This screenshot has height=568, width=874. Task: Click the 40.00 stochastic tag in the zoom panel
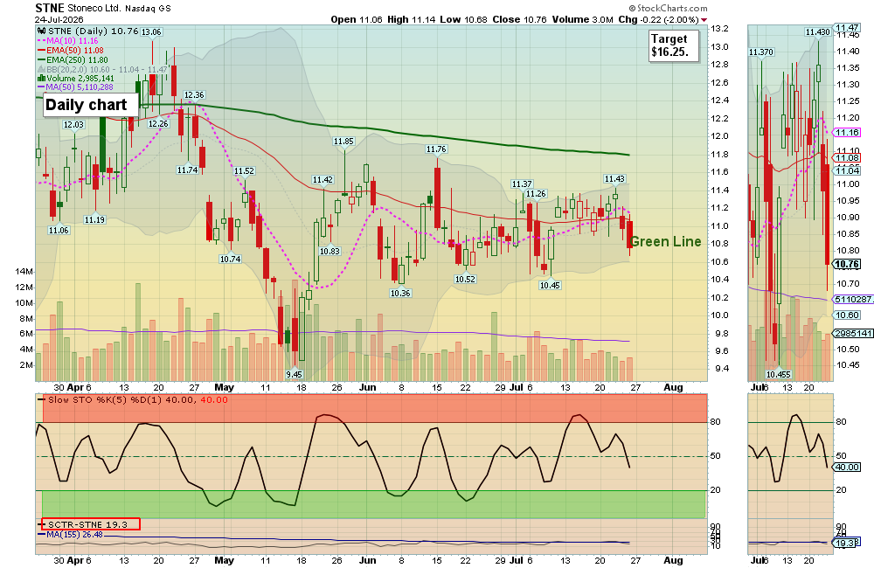click(x=847, y=468)
